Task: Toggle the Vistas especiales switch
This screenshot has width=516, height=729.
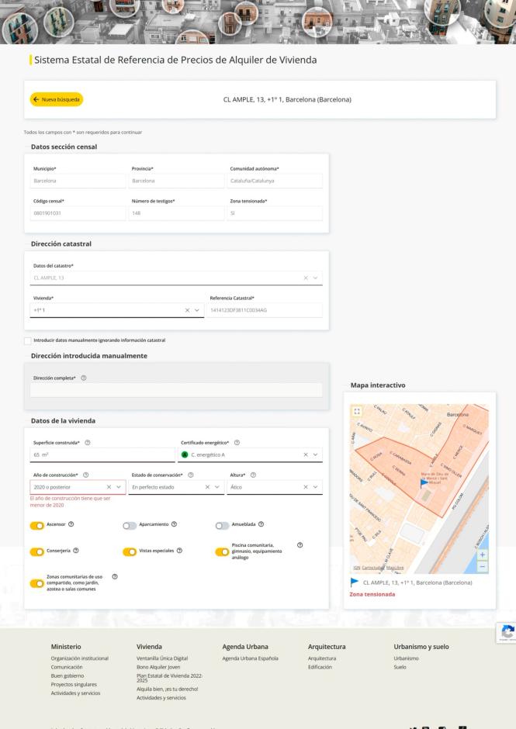Action: click(x=130, y=552)
